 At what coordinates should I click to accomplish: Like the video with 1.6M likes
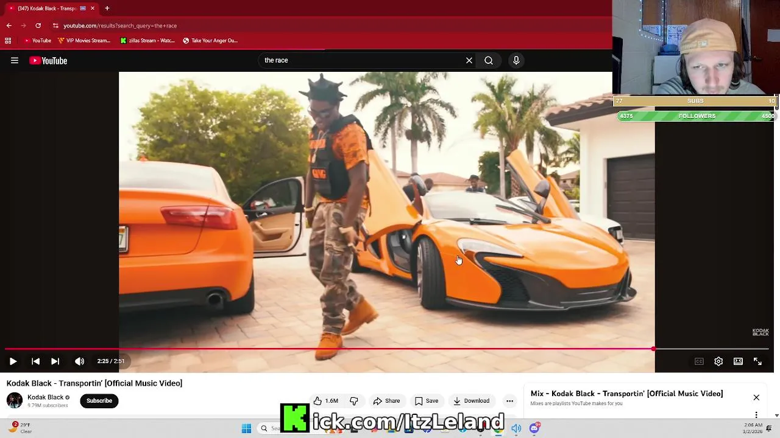326,401
